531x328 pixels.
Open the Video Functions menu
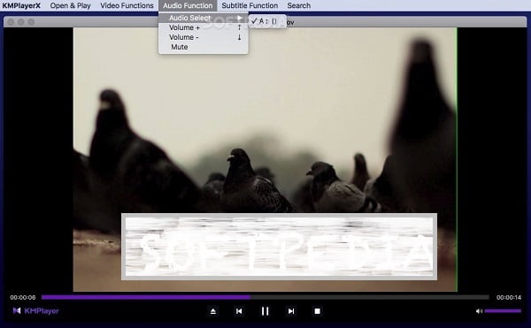coord(127,5)
